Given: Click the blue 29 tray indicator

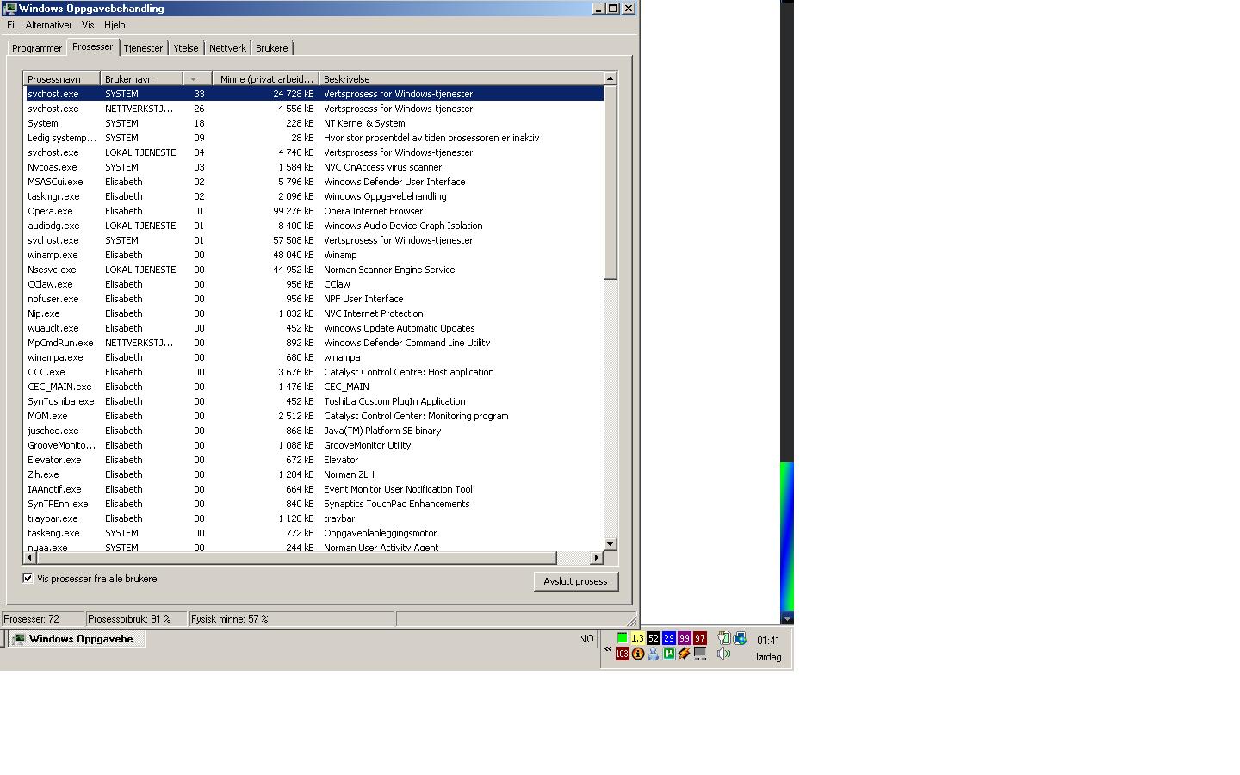Looking at the screenshot, I should coord(668,638).
